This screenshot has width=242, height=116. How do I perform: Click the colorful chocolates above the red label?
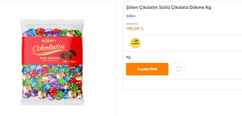point(52,32)
